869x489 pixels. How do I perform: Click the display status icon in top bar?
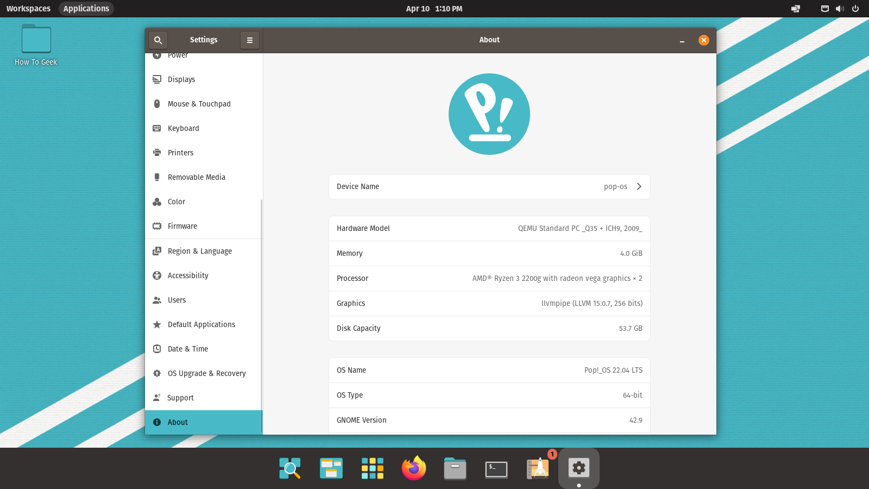(796, 9)
